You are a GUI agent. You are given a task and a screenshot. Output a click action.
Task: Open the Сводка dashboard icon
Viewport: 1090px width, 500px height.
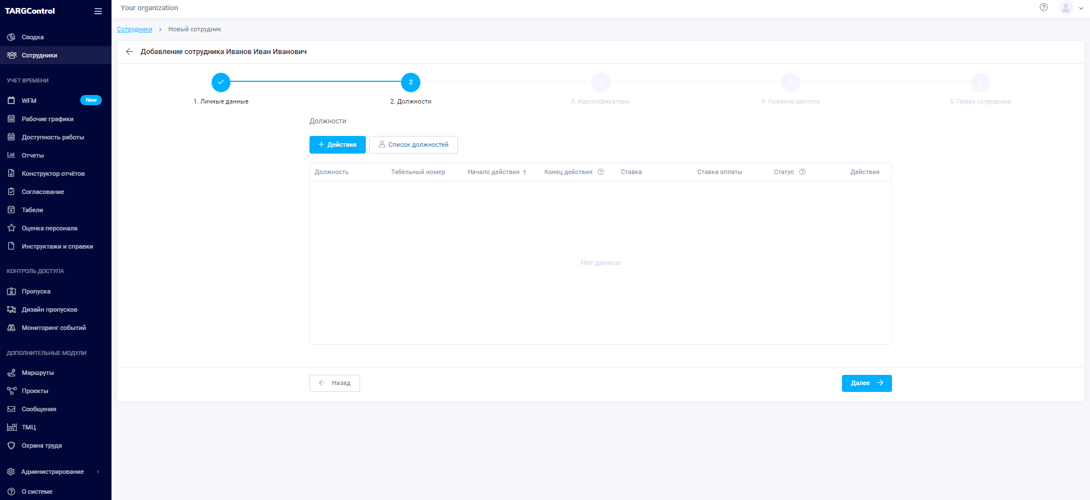11,37
